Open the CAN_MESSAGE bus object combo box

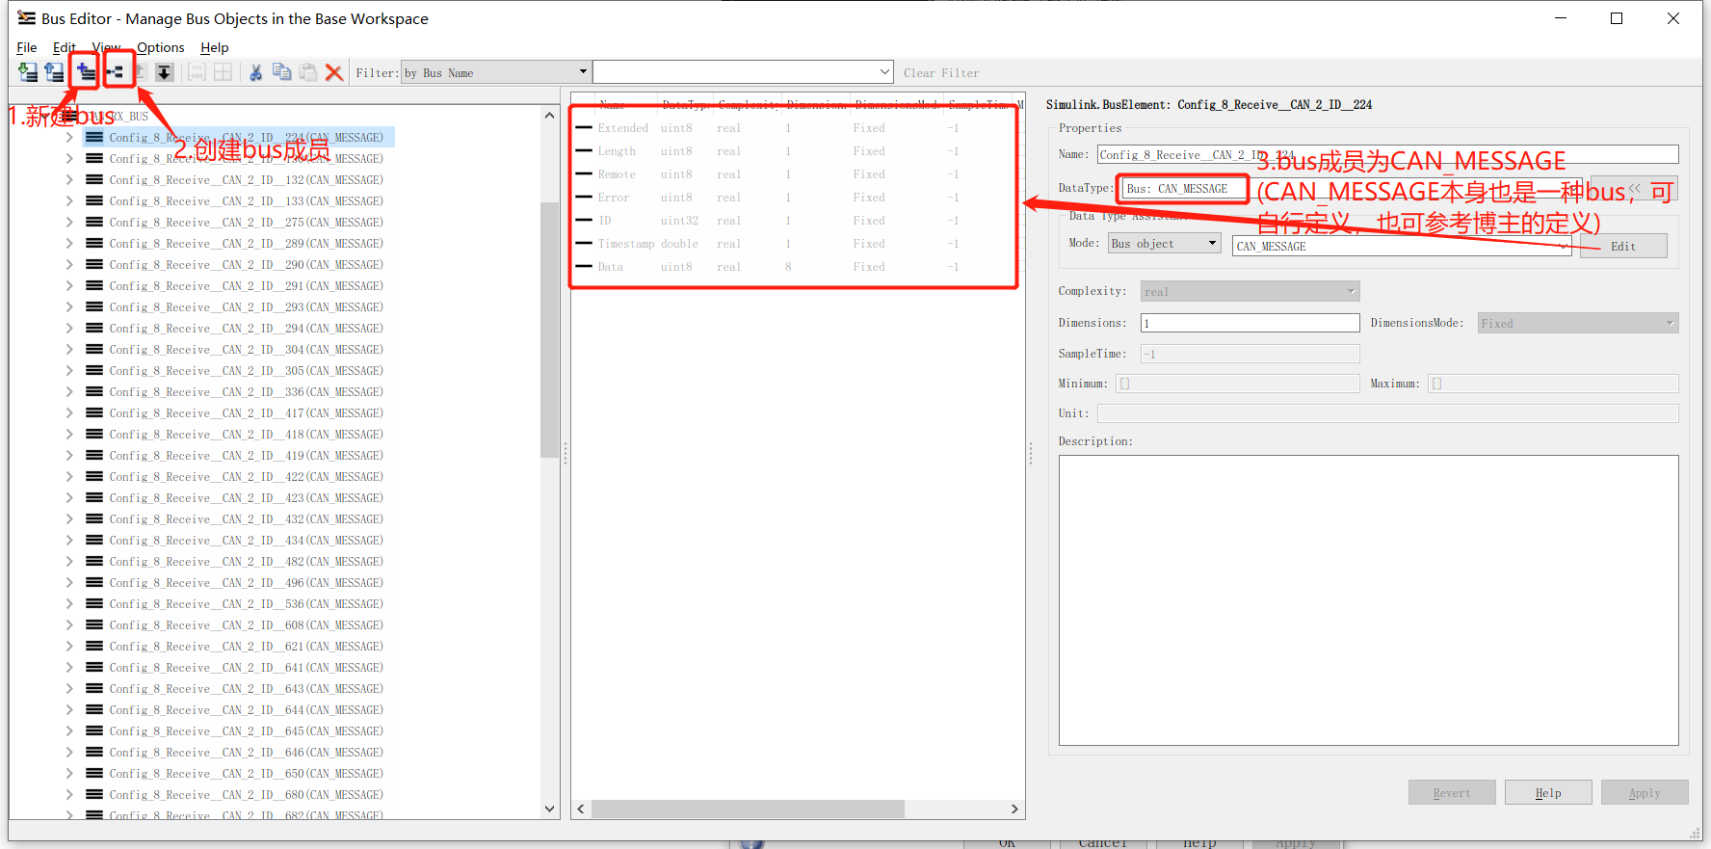pyautogui.click(x=1402, y=247)
